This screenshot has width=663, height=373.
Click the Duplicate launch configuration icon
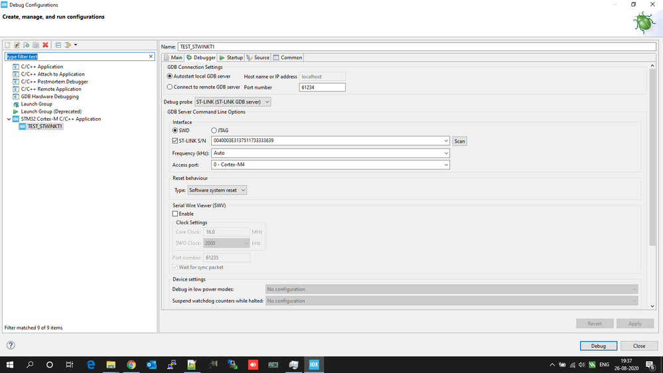click(36, 45)
